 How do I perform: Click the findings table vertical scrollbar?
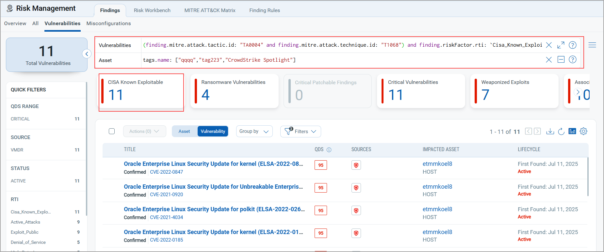[x=588, y=177]
